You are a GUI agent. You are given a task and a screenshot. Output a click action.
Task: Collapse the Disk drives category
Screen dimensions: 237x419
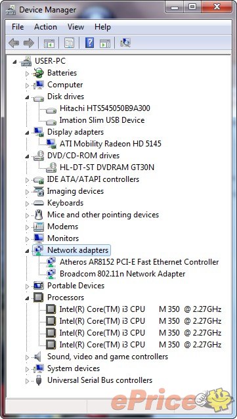[x=27, y=98]
